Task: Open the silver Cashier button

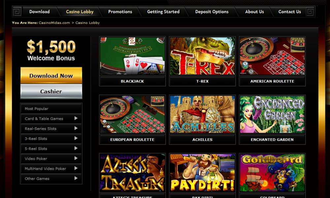Action: click(51, 91)
